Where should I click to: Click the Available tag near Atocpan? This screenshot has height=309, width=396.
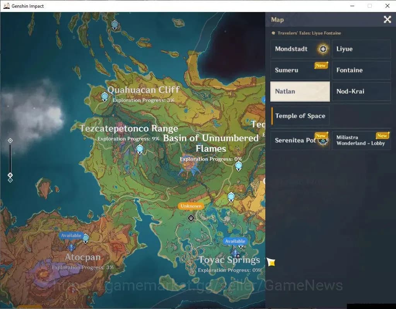(71, 235)
